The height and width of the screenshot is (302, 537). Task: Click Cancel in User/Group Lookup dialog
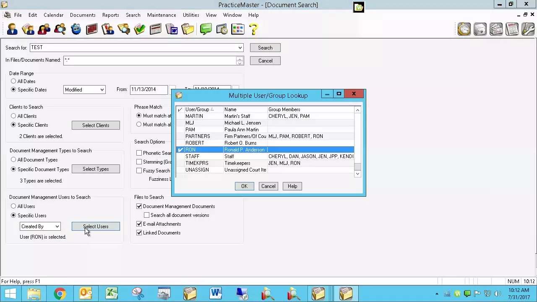pos(268,186)
